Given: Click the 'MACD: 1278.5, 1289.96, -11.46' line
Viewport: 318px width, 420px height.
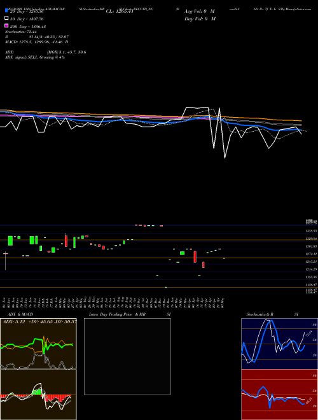Looking at the screenshot, I should (34, 42).
